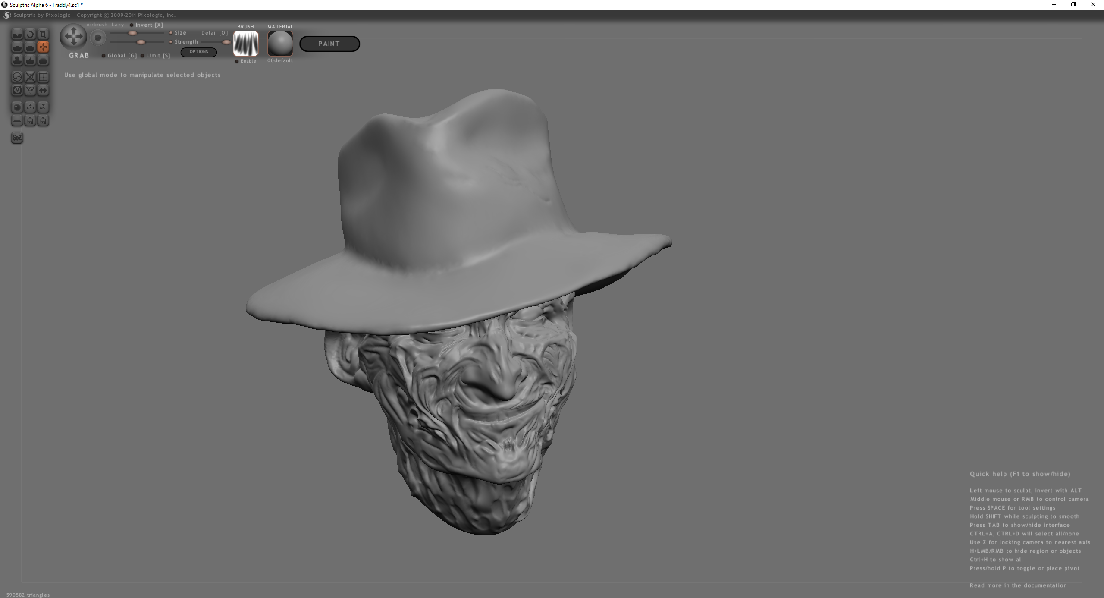The width and height of the screenshot is (1104, 598).
Task: Click the Reduce brush icon
Action: 17,77
